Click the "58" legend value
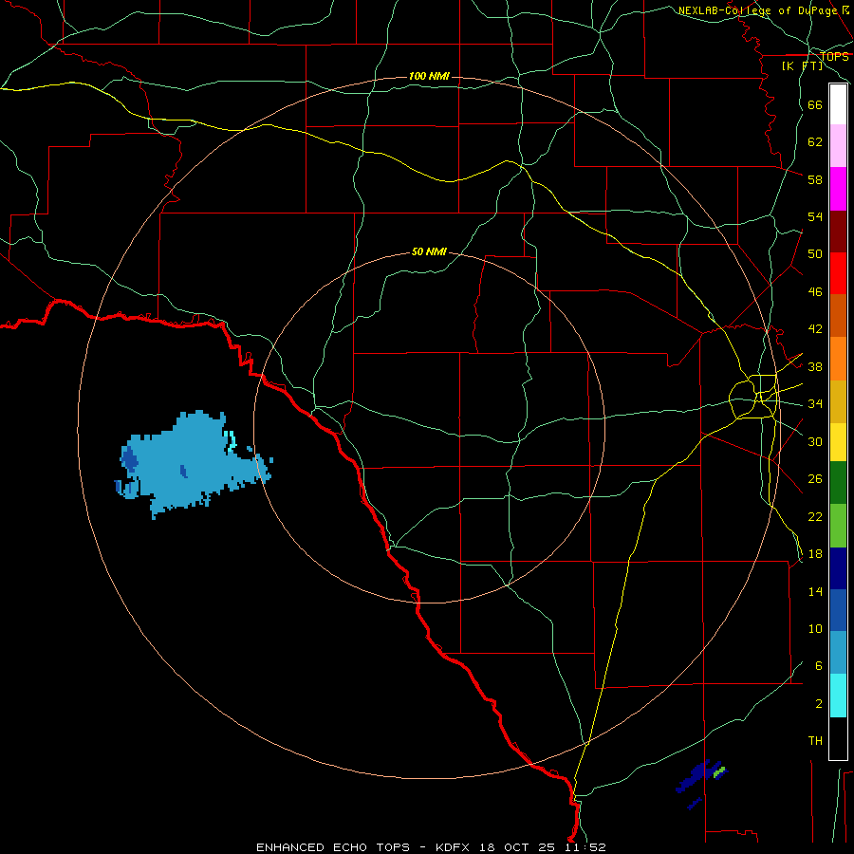Screen dimensions: 854x854 pyautogui.click(x=815, y=179)
